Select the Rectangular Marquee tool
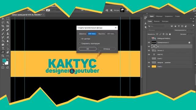Screen dimensions: 196x110 click(8, 19)
